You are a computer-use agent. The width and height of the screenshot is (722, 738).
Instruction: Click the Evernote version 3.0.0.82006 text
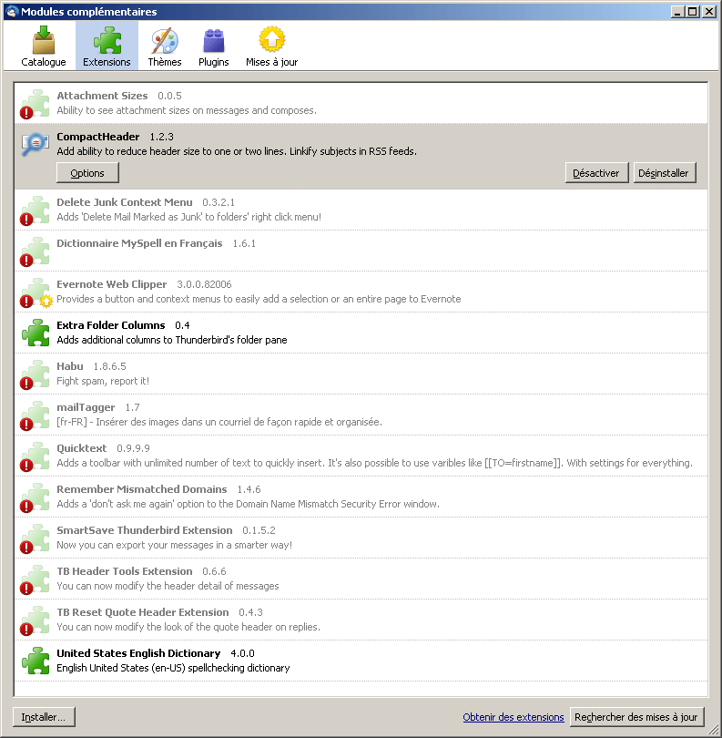pyautogui.click(x=204, y=284)
